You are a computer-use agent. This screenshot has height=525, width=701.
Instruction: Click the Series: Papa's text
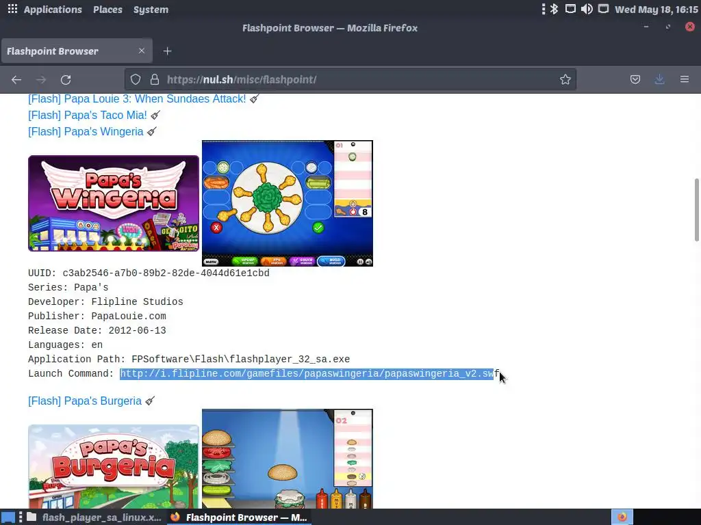[x=68, y=288]
